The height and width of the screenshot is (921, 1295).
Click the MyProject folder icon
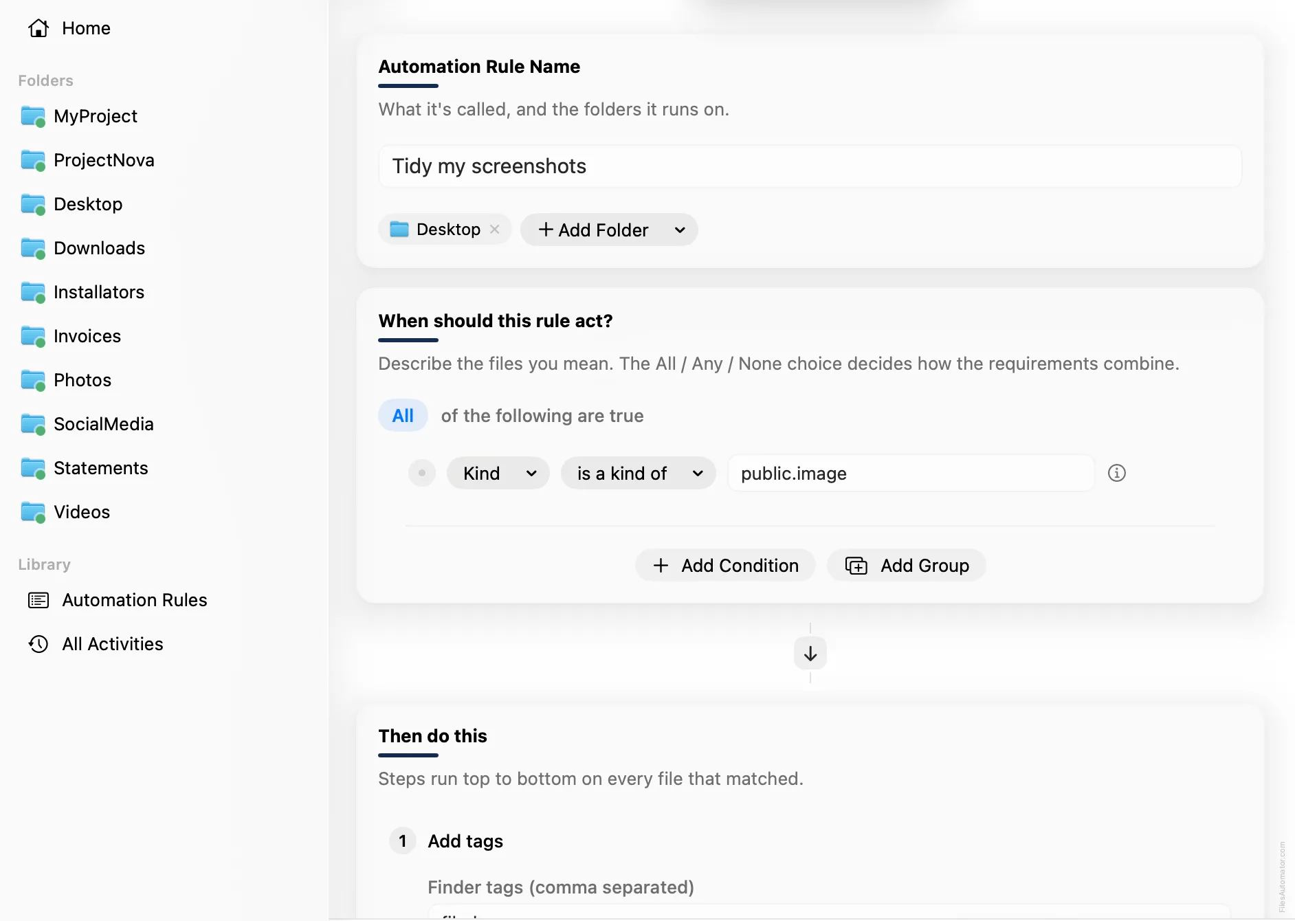[33, 116]
